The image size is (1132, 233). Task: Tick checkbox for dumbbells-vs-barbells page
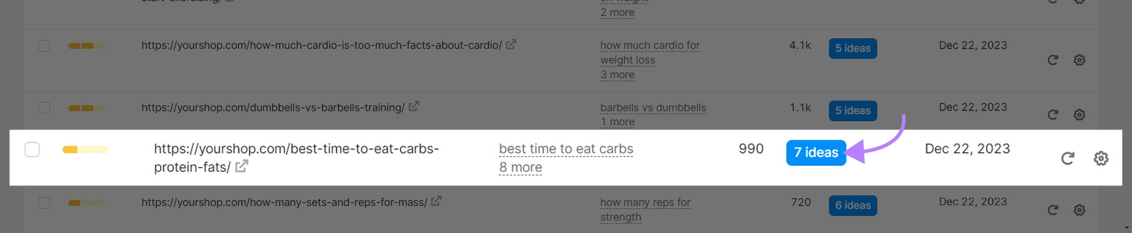click(x=44, y=108)
